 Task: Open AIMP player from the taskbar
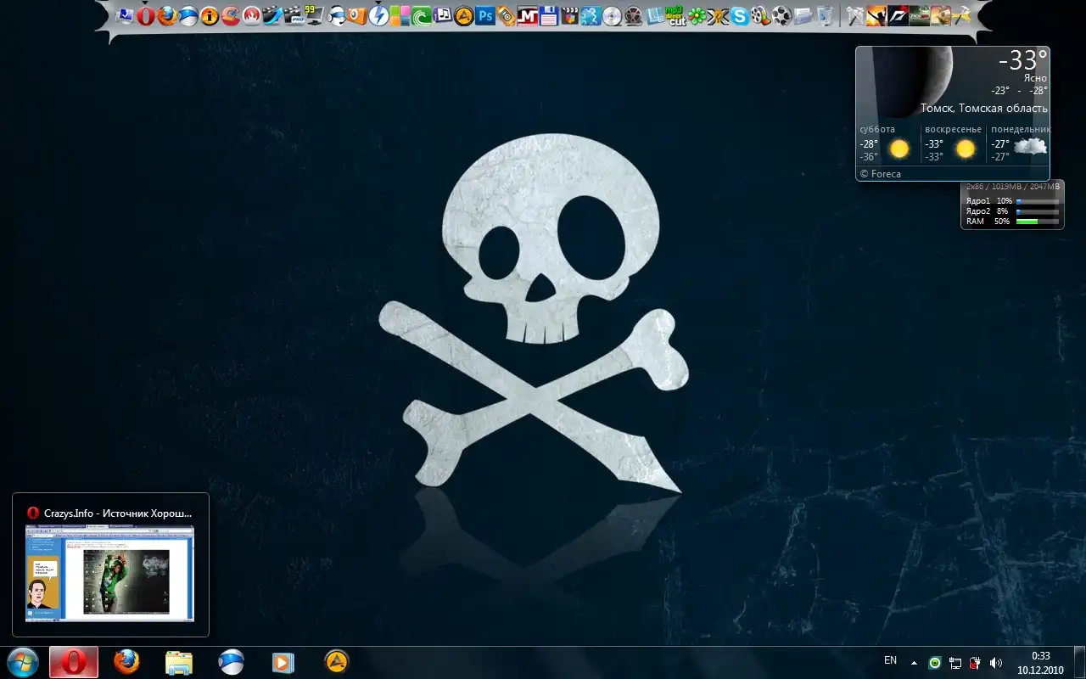tap(337, 662)
